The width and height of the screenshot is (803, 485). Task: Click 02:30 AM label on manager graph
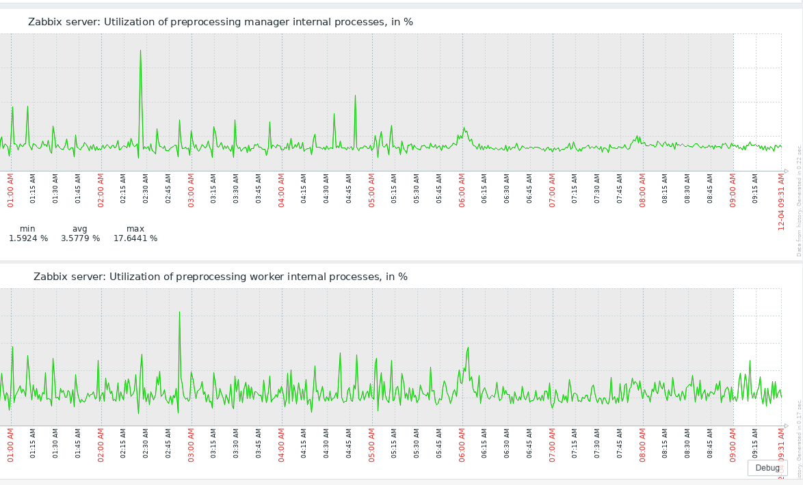tap(146, 189)
